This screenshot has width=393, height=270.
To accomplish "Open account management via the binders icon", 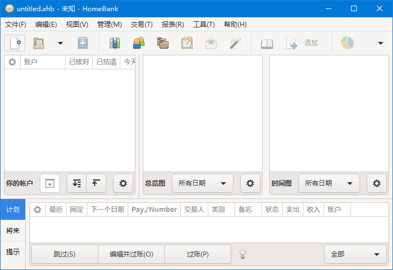I will pyautogui.click(x=115, y=43).
